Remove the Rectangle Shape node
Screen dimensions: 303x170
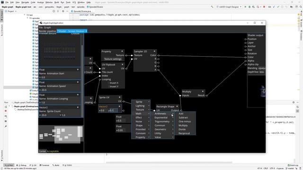point(177,106)
